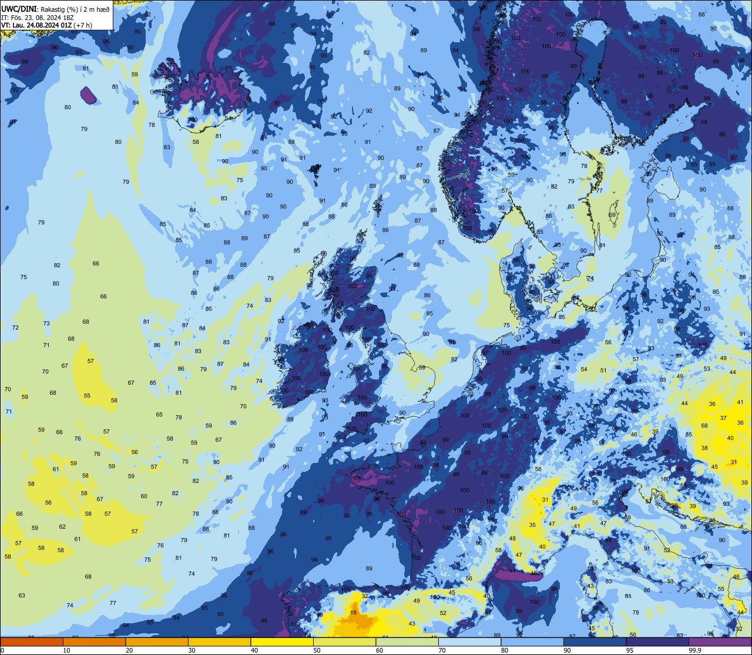Click the 'IT: Fös. 23. 08. 2024 18Z' line
Screen dimensions: 752x655
[x=38, y=18]
